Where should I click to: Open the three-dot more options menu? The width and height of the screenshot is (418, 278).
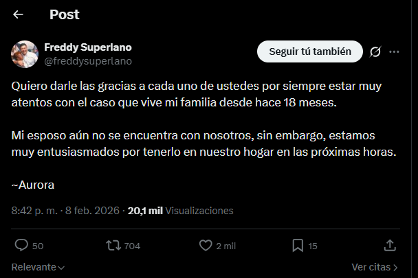pos(395,51)
